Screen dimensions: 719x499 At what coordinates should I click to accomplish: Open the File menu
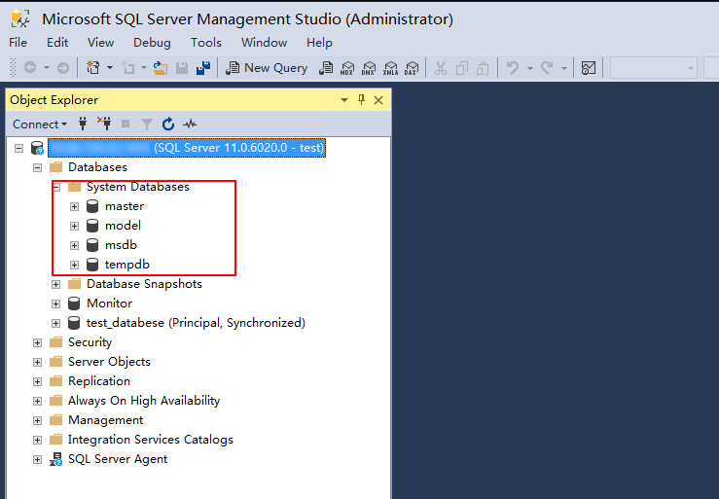click(x=18, y=43)
